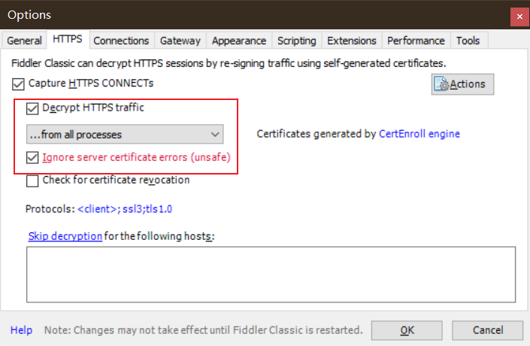This screenshot has height=346, width=530.
Task: Click the protocols link '<client>; ssl3;tls1.0'
Action: 129,208
